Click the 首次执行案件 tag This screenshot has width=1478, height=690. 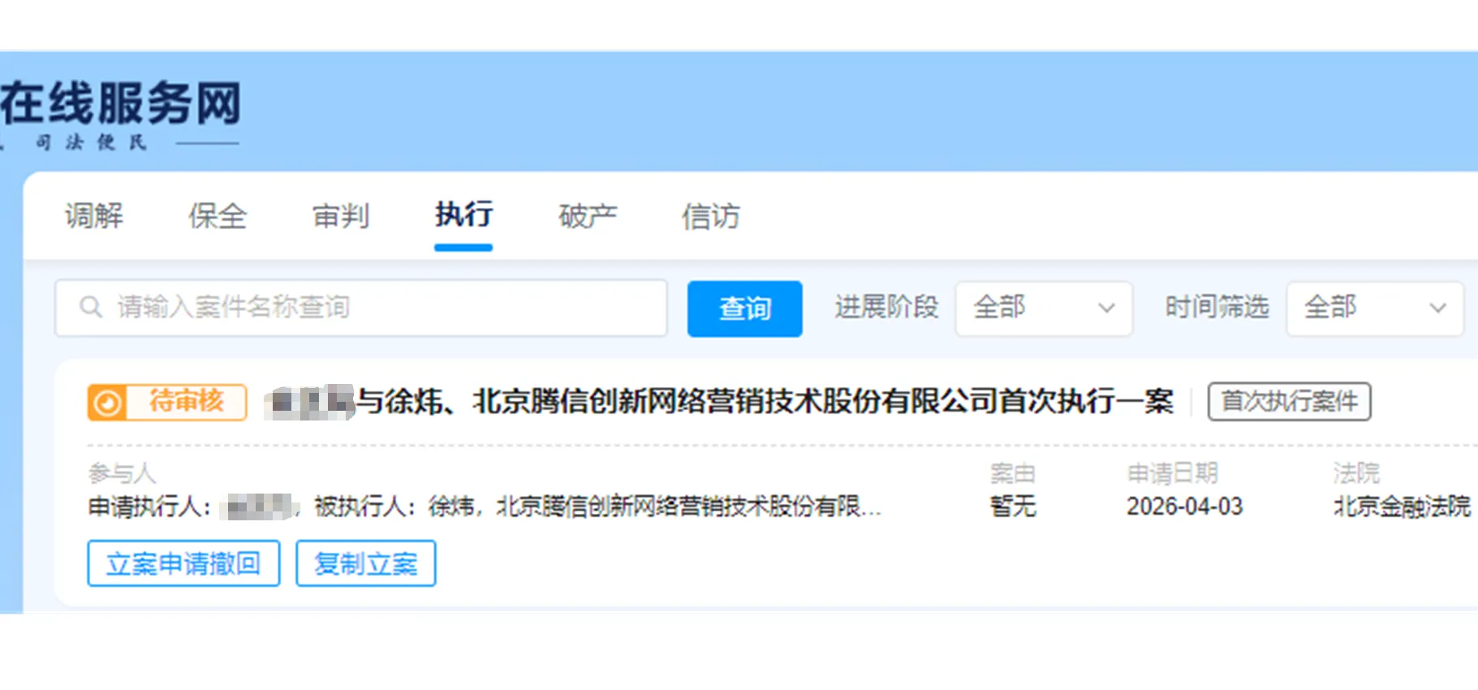pyautogui.click(x=1289, y=401)
